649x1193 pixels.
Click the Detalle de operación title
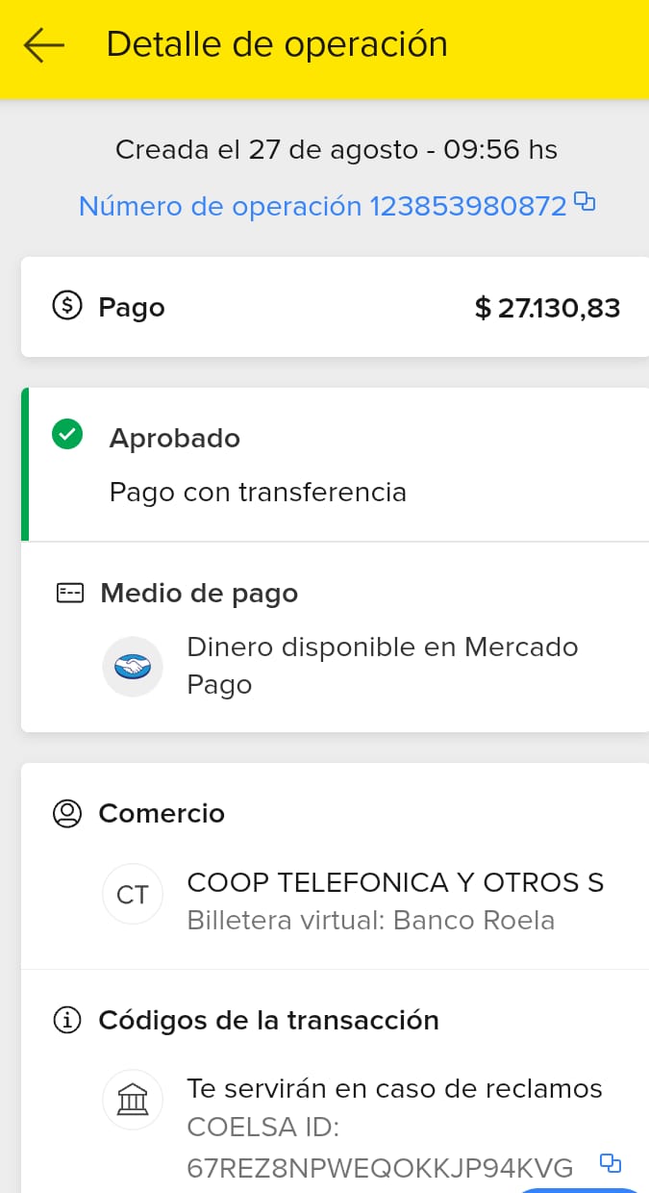[277, 44]
